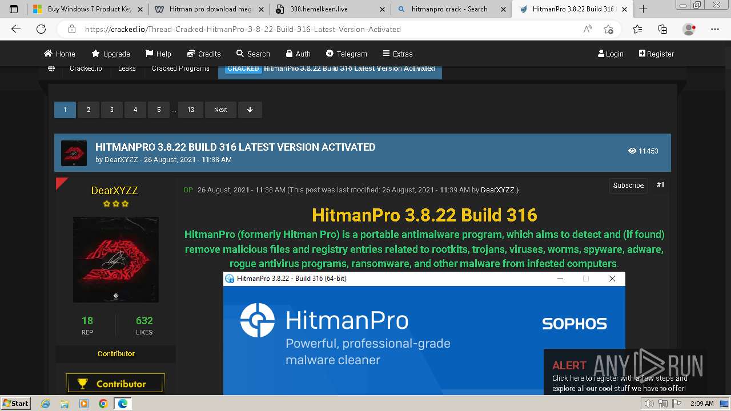The image size is (731, 411).
Task: Jump to the last post with the down arrow
Action: pyautogui.click(x=250, y=110)
